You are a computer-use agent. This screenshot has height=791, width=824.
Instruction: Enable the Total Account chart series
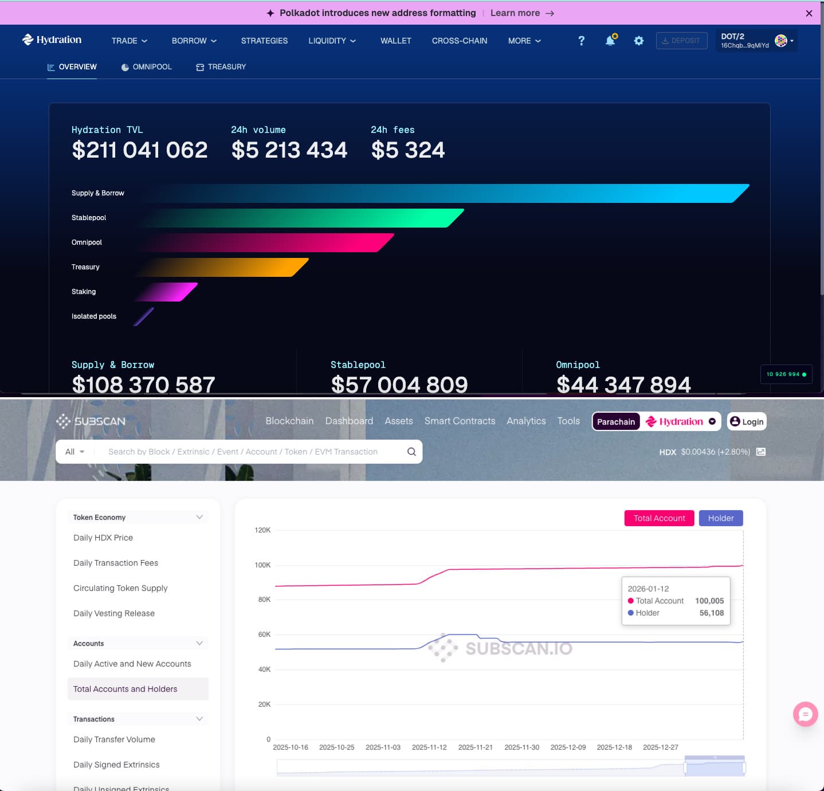coord(659,518)
